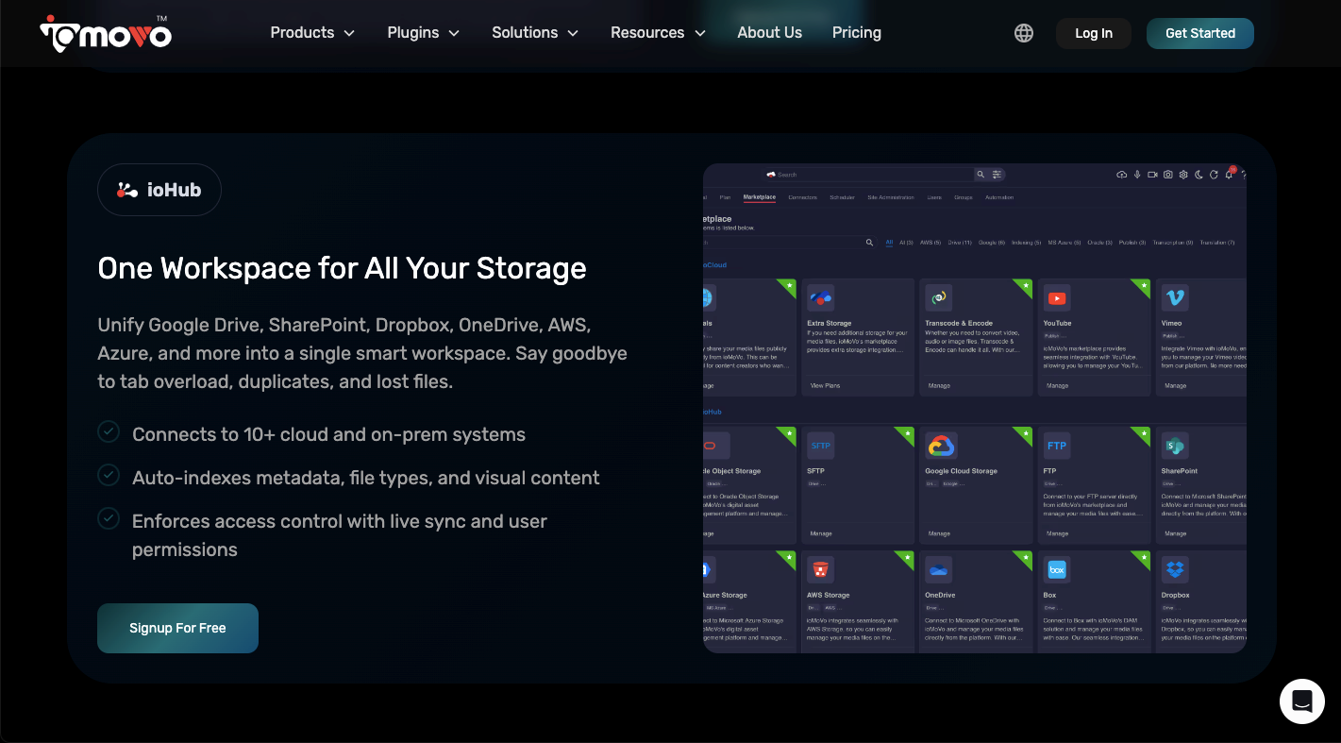This screenshot has width=1341, height=743.
Task: Click the Signup For Free button
Action: [177, 628]
